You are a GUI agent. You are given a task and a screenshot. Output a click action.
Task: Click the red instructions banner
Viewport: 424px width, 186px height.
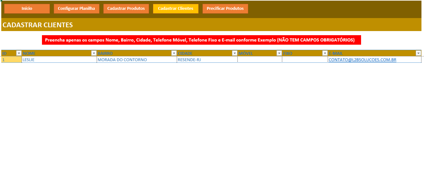click(201, 40)
